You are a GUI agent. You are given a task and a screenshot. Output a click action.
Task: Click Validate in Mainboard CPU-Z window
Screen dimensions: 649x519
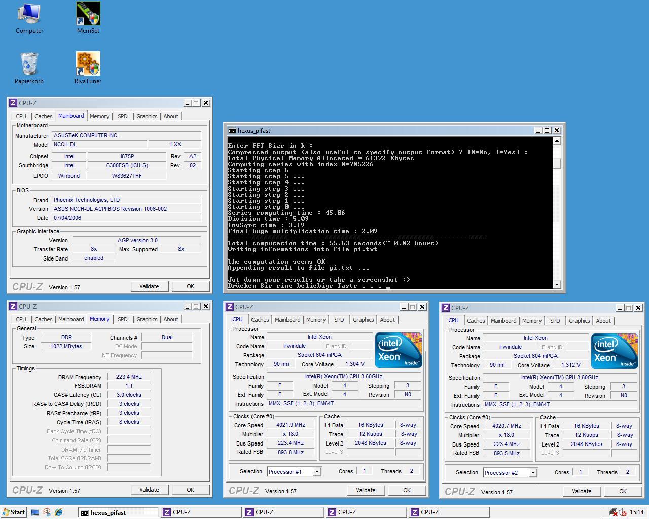coord(149,286)
